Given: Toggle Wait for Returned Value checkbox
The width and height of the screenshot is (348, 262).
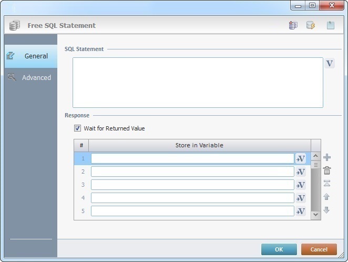Looking at the screenshot, I should 78,128.
